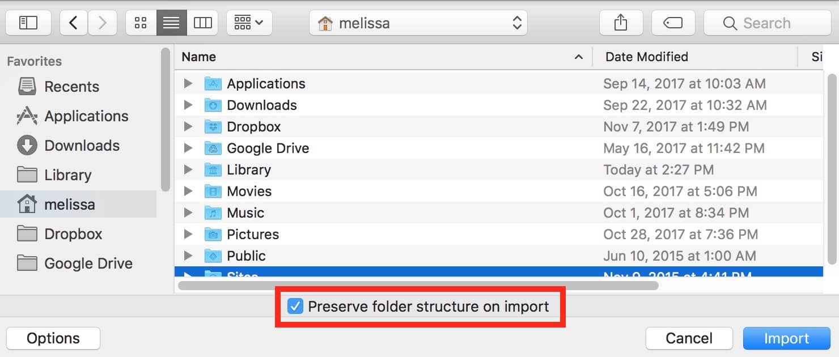839x357 pixels.
Task: Open the group-by arrangement dropdown
Action: 249,23
